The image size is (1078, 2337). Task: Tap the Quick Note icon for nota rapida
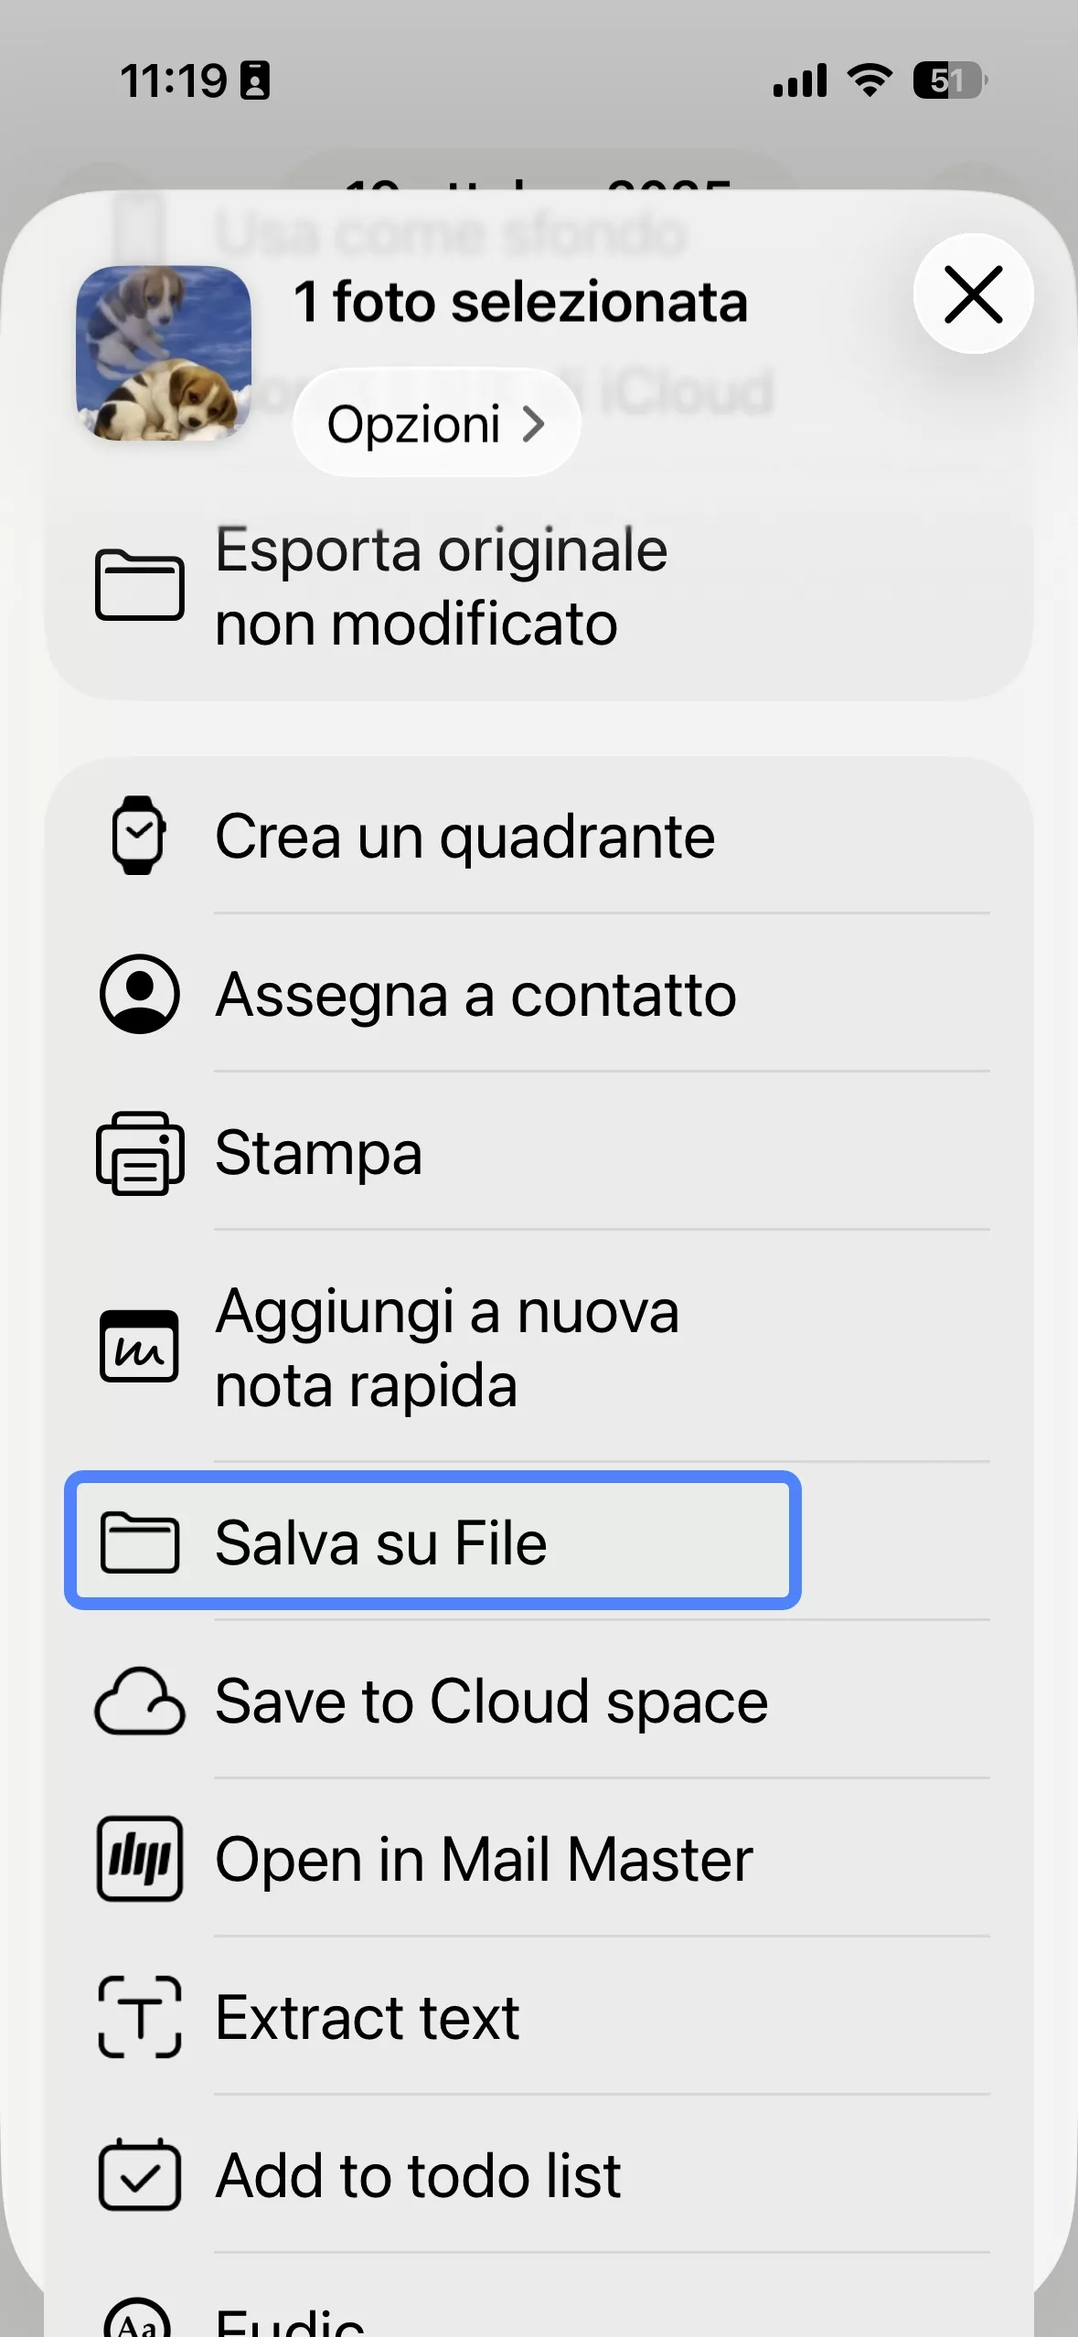point(141,1347)
